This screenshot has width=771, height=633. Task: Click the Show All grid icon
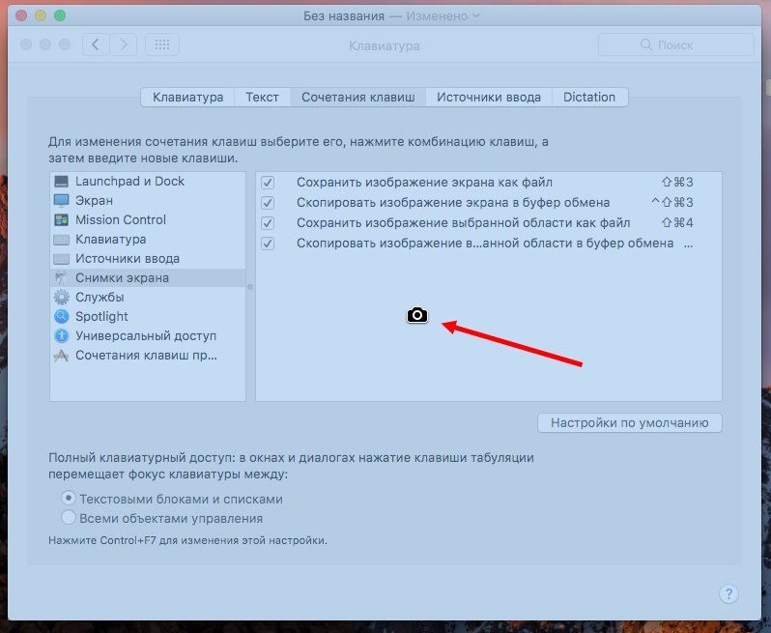tap(162, 45)
